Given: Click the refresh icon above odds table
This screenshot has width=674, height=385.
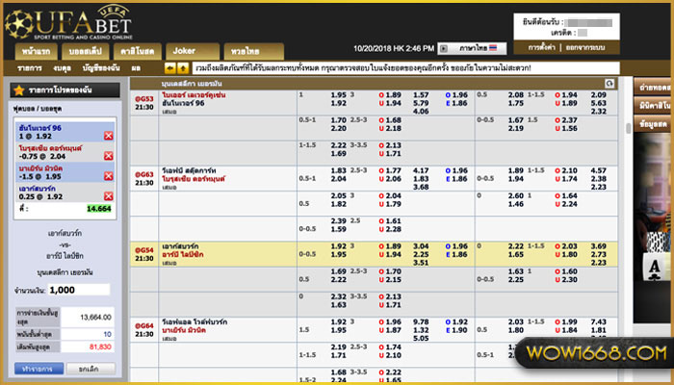Looking at the screenshot, I should tap(609, 84).
